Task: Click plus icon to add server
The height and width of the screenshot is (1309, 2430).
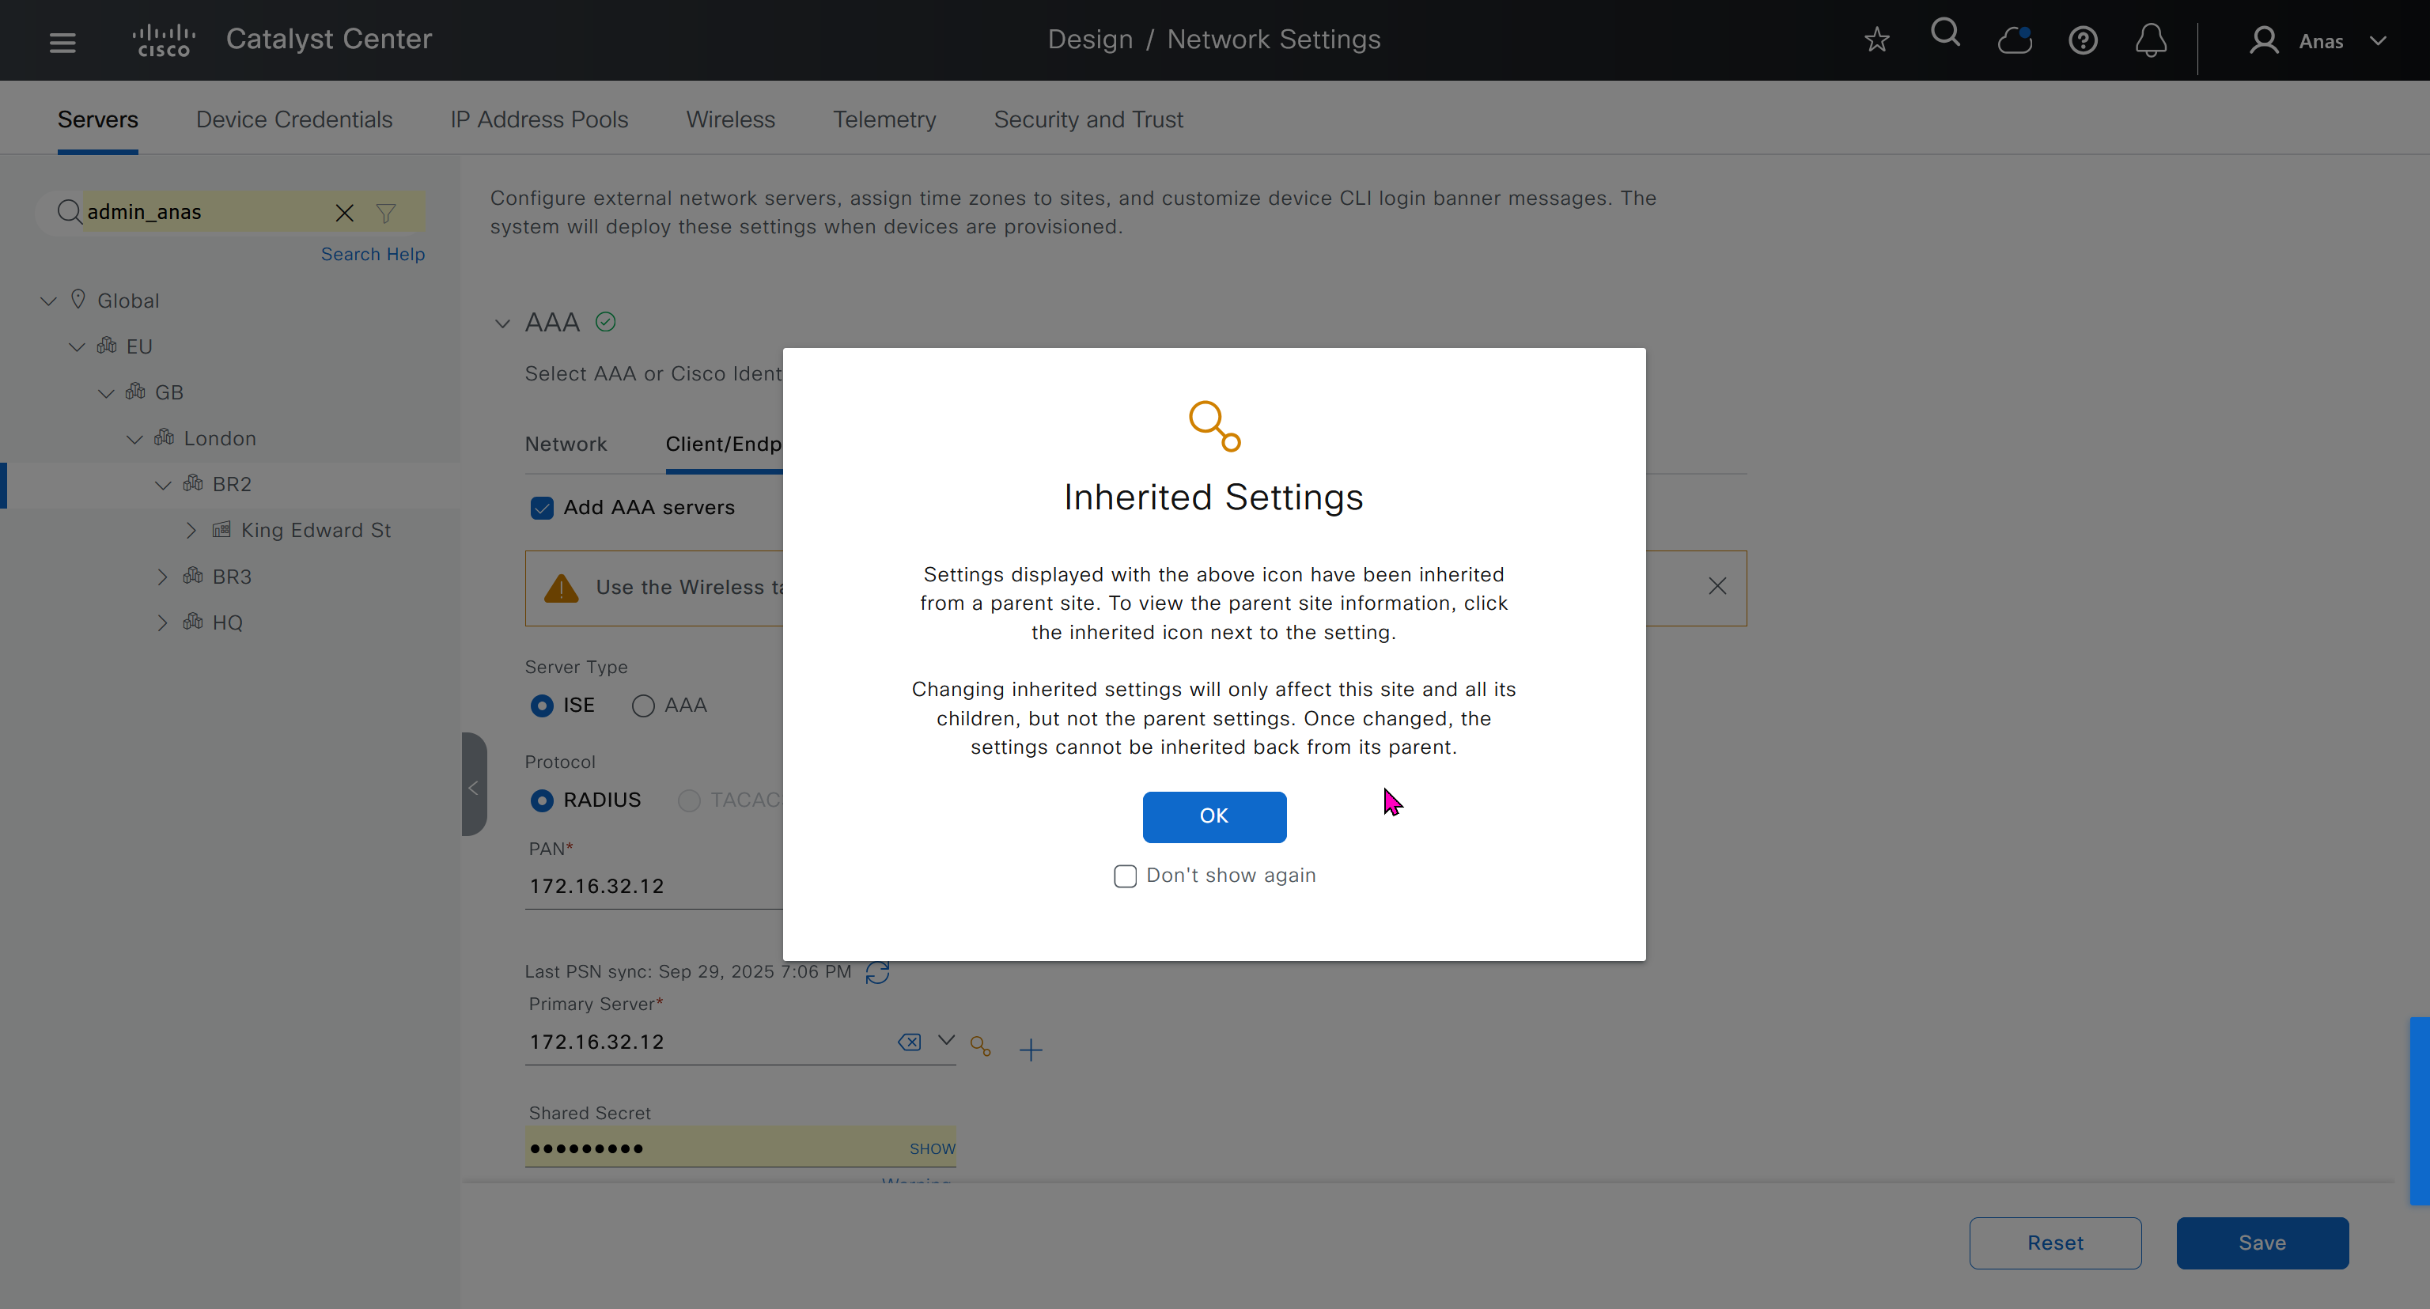Action: coord(1030,1049)
